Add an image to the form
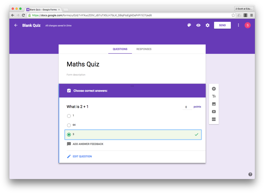The width and height of the screenshot is (264, 193). point(214,104)
